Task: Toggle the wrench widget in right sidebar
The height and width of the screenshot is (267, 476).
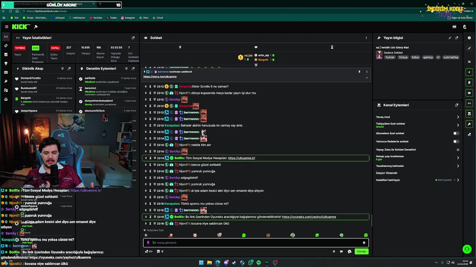Action: [x=469, y=124]
